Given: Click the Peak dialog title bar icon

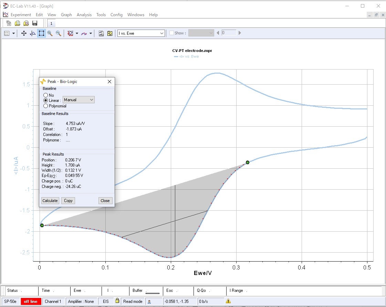Looking at the screenshot, I should 43,82.
